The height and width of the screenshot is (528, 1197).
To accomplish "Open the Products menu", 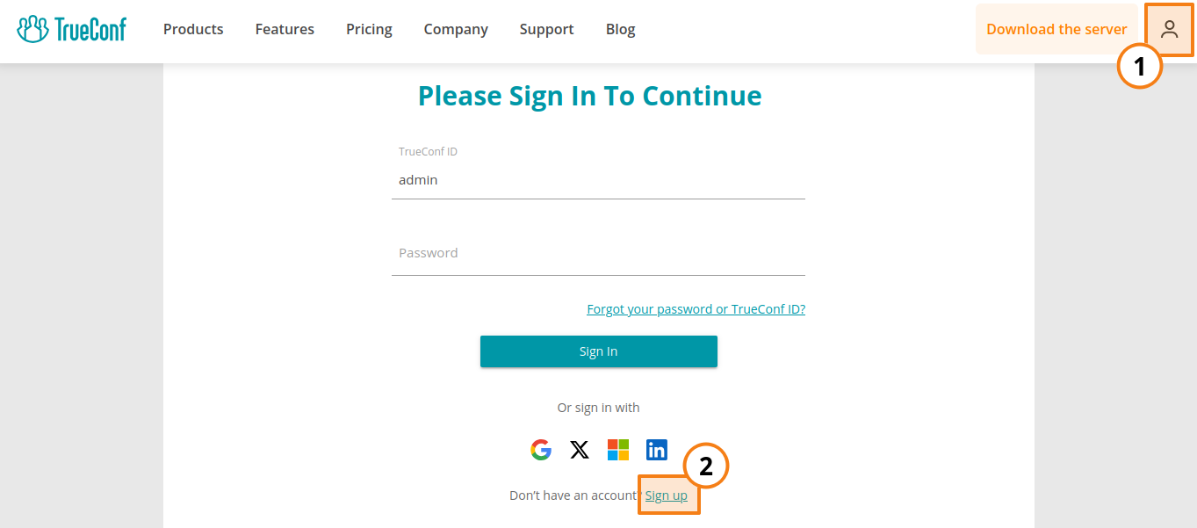I will pyautogui.click(x=193, y=29).
